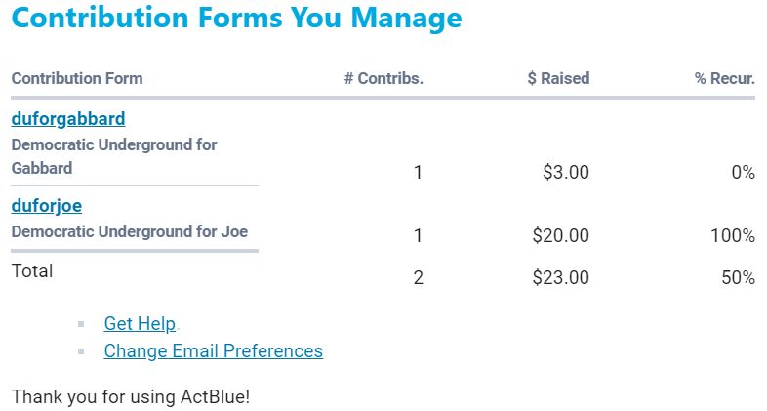Open Change Email Preferences link
Screen dimensions: 767x411
point(213,350)
